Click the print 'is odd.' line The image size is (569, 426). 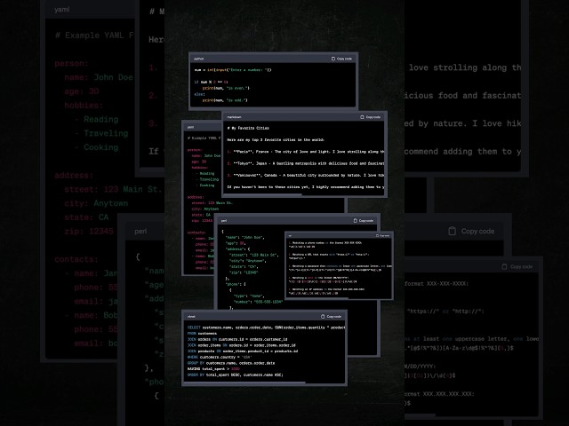pyautogui.click(x=225, y=100)
